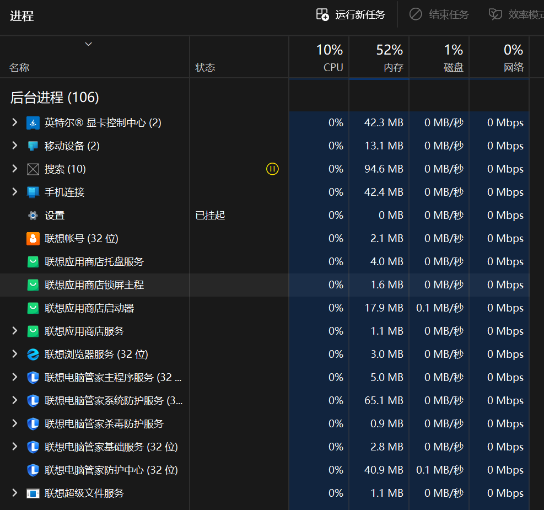Sort by 磁盘 usage column
The height and width of the screenshot is (510, 544).
click(x=439, y=57)
